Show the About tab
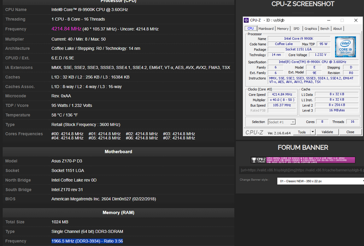364x246 pixels. pos(337,29)
